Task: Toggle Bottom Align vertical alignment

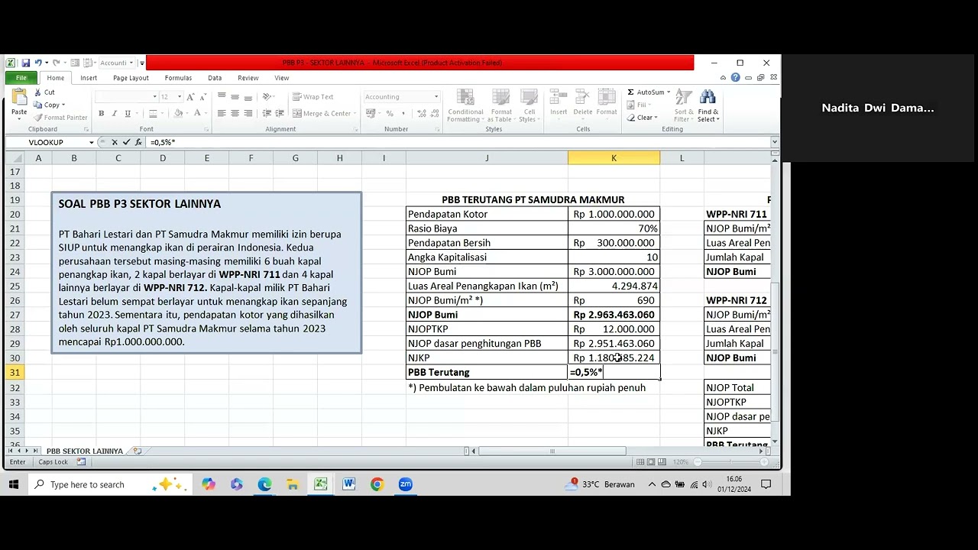Action: tap(249, 97)
